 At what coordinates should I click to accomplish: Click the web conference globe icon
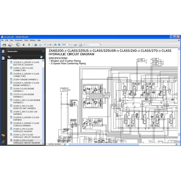coord(18,45)
